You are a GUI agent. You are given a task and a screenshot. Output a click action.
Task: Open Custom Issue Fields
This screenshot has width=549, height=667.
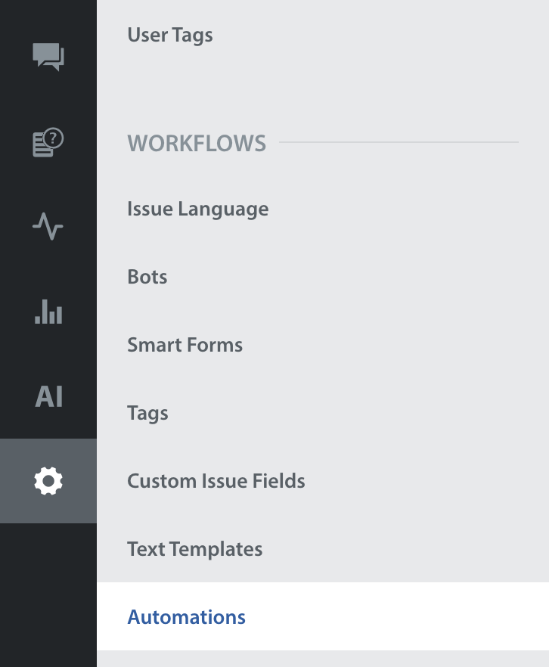point(216,481)
